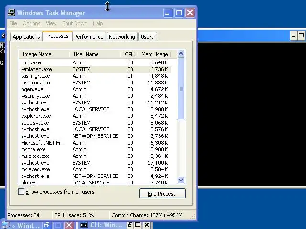Screen dimensions: 306x229
Task: Select the taskmgr.exe process
Action: point(95,76)
